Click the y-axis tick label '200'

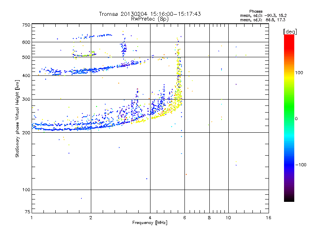[x=26, y=133]
